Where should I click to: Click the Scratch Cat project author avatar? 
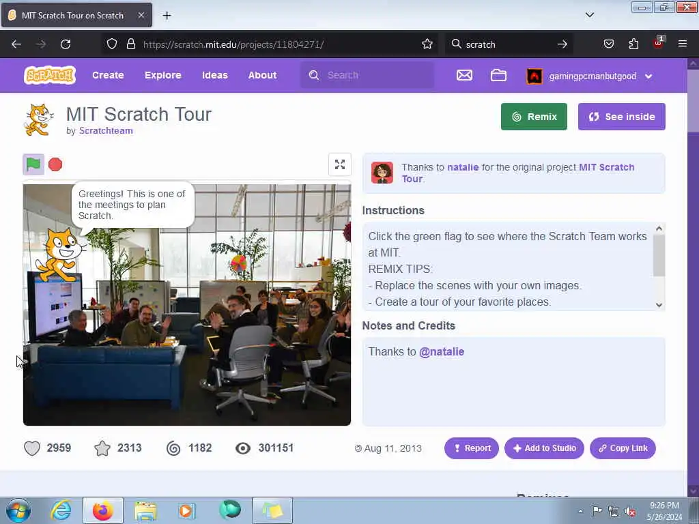pyautogui.click(x=39, y=119)
